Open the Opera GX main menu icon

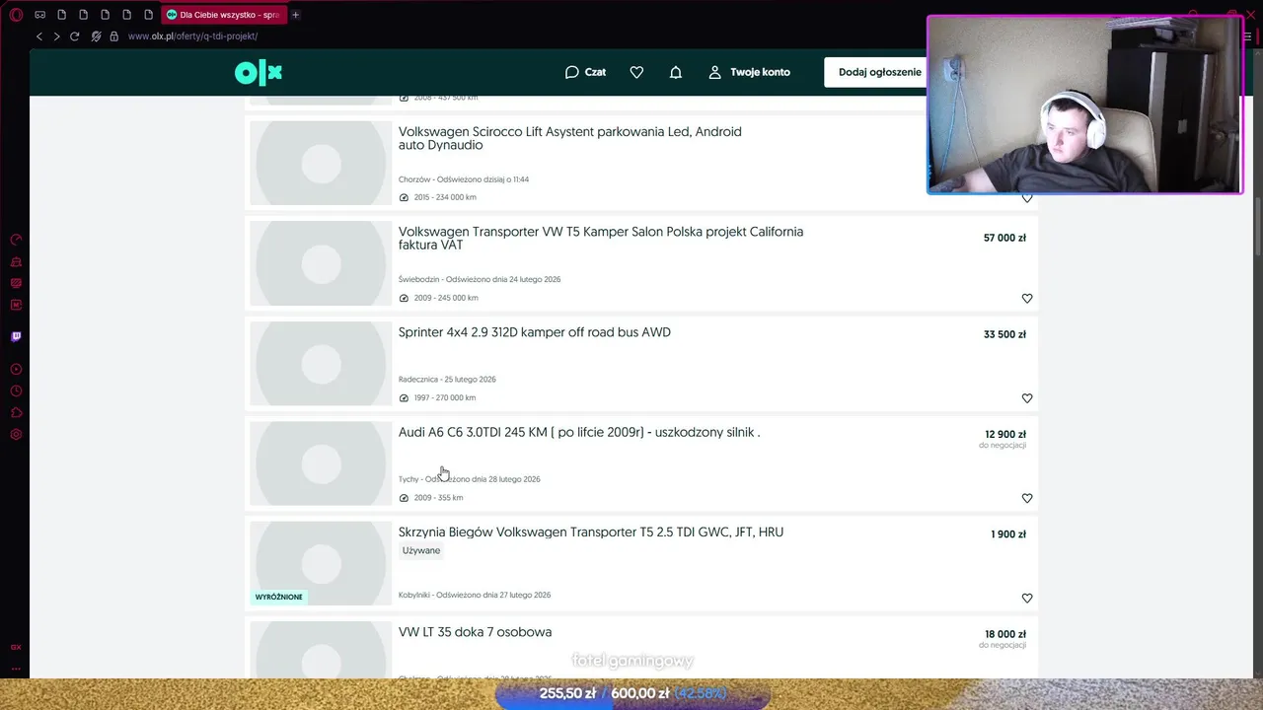tap(16, 15)
